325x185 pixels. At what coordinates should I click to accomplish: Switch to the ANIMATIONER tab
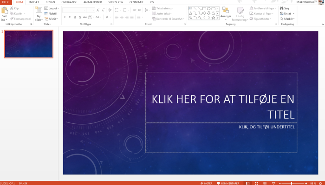click(92, 2)
